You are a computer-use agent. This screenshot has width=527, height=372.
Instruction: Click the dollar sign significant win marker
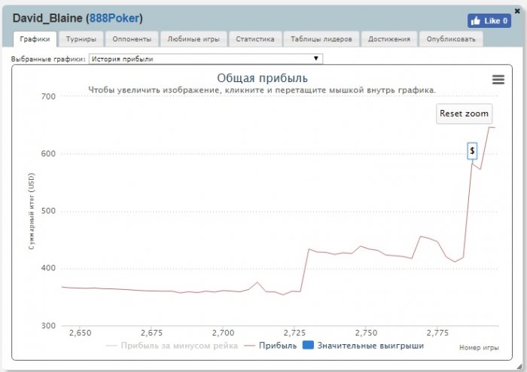[472, 151]
